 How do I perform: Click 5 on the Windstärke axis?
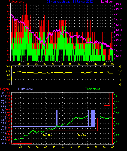pyautogui.click(x=8, y=45)
